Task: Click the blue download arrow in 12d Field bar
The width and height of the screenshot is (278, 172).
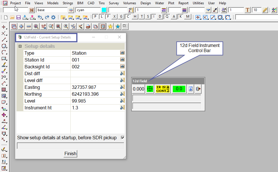Action: (x=190, y=89)
